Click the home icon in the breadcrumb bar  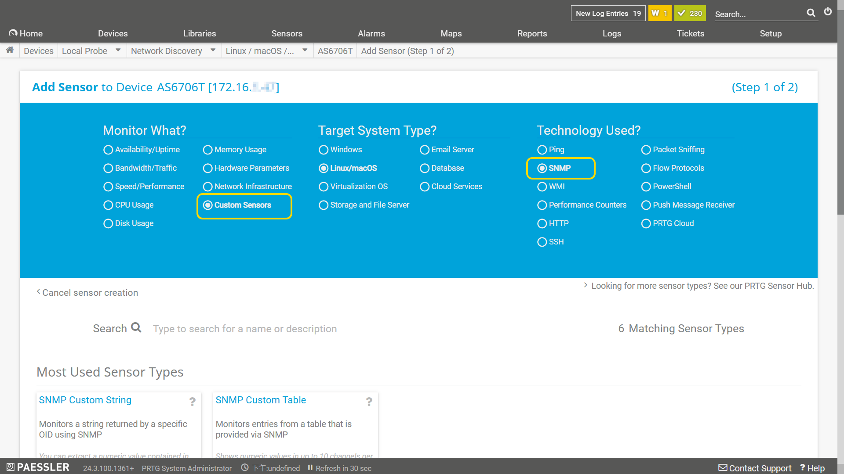[10, 50]
